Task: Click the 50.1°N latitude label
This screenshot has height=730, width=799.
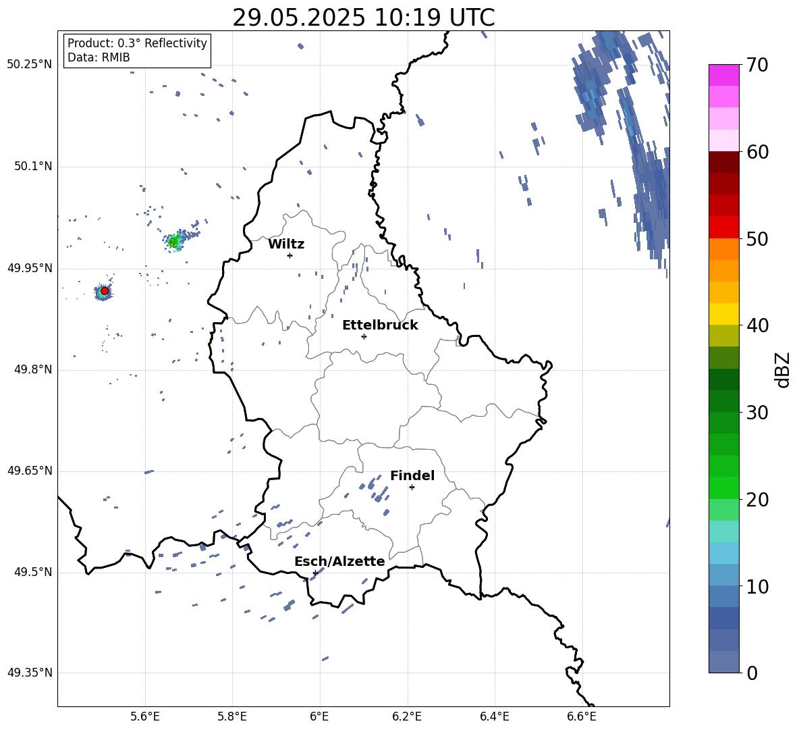Action: 33,166
